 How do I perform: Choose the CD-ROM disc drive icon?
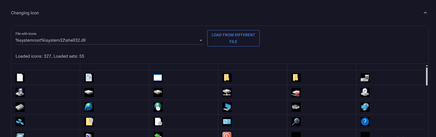(x=365, y=92)
